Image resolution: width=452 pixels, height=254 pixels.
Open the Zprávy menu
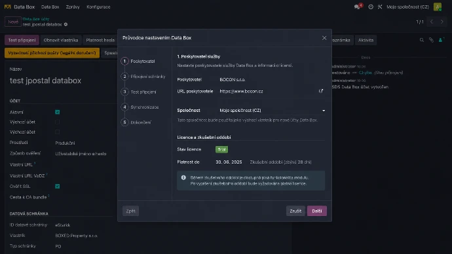click(73, 7)
